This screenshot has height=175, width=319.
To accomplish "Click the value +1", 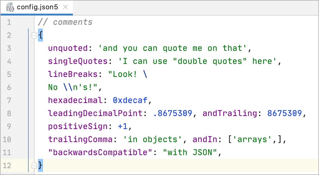I will 123,126.
